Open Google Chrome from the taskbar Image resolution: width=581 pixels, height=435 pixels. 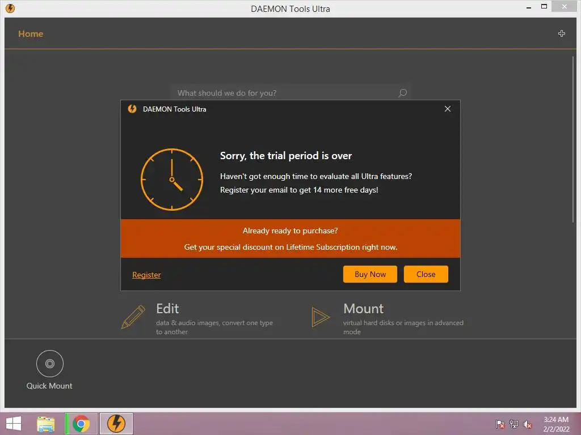[x=81, y=424]
